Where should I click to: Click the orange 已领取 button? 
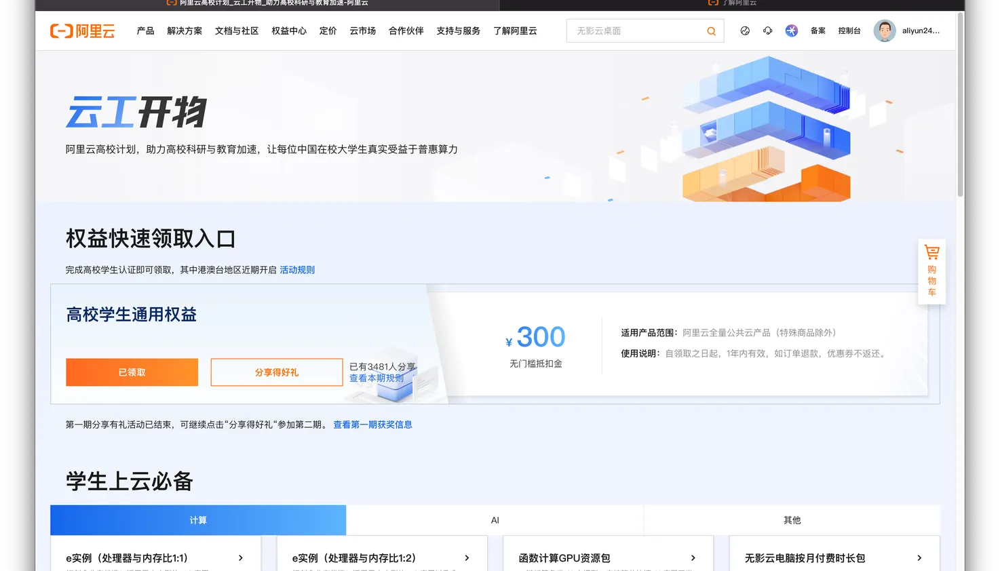coord(132,372)
